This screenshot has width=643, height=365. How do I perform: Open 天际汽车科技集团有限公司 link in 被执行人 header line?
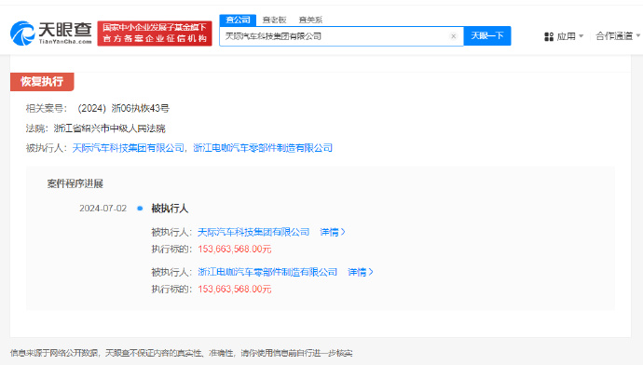pos(129,148)
